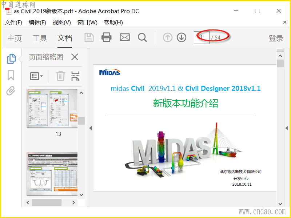Image resolution: width=291 pixels, height=218 pixels.
Task: Click the Acrobat PDF title bar icon
Action: 8,11
